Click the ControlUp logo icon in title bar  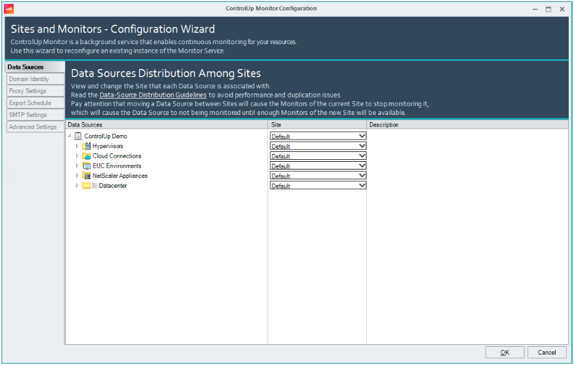[8, 9]
